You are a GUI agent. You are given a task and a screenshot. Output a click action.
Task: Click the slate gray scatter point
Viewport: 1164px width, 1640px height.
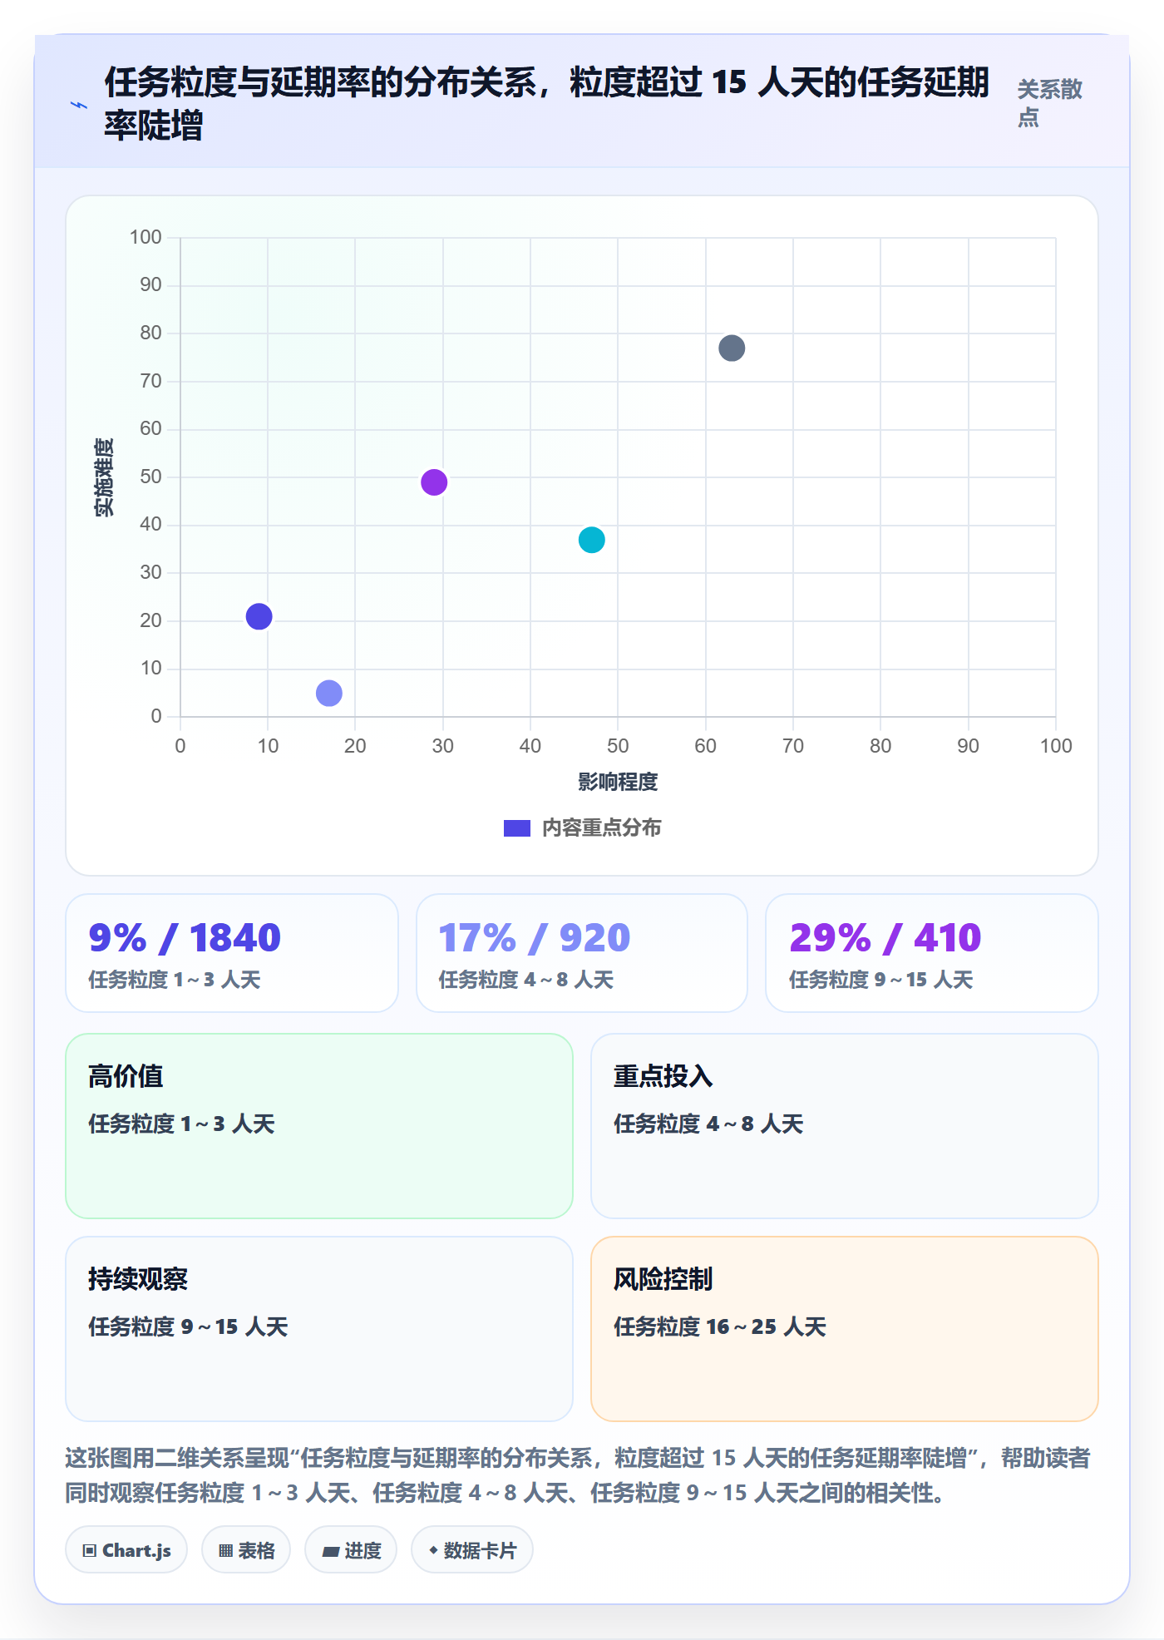tap(732, 348)
